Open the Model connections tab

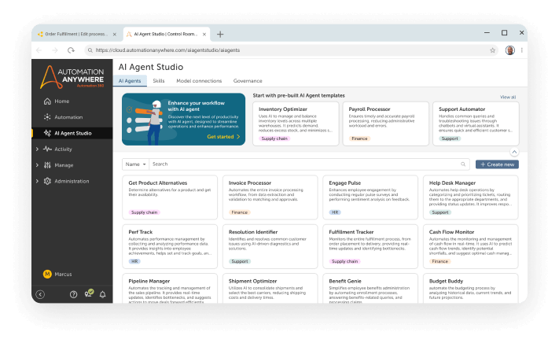click(199, 81)
